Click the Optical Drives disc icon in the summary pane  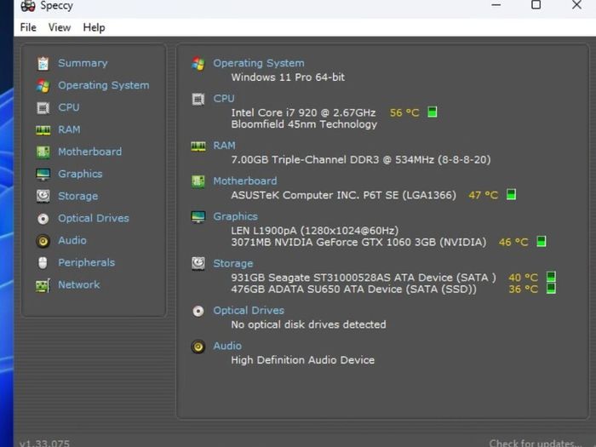pyautogui.click(x=198, y=312)
